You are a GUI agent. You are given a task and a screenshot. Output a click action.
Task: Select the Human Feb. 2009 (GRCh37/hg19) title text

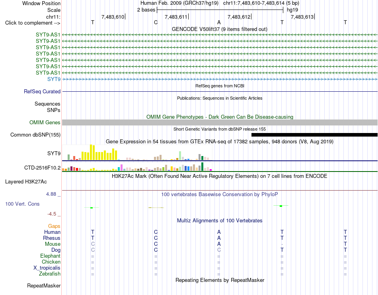(179, 3)
